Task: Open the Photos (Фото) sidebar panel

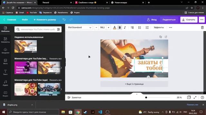Action: tap(5, 61)
